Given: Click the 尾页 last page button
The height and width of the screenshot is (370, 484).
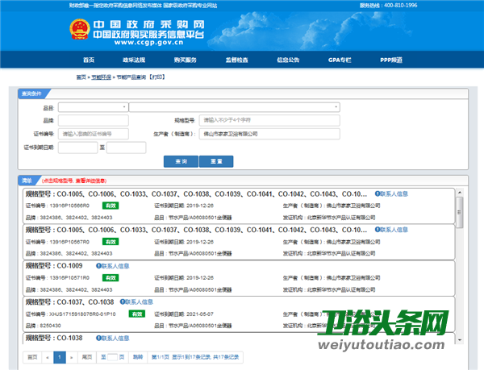Looking at the screenshot, I should [x=86, y=356].
